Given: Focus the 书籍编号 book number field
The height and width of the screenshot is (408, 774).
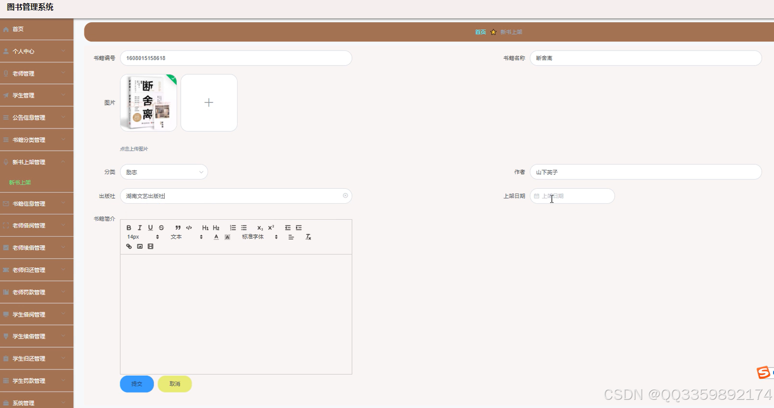Looking at the screenshot, I should (x=236, y=58).
